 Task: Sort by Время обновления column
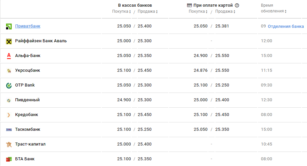(274, 11)
